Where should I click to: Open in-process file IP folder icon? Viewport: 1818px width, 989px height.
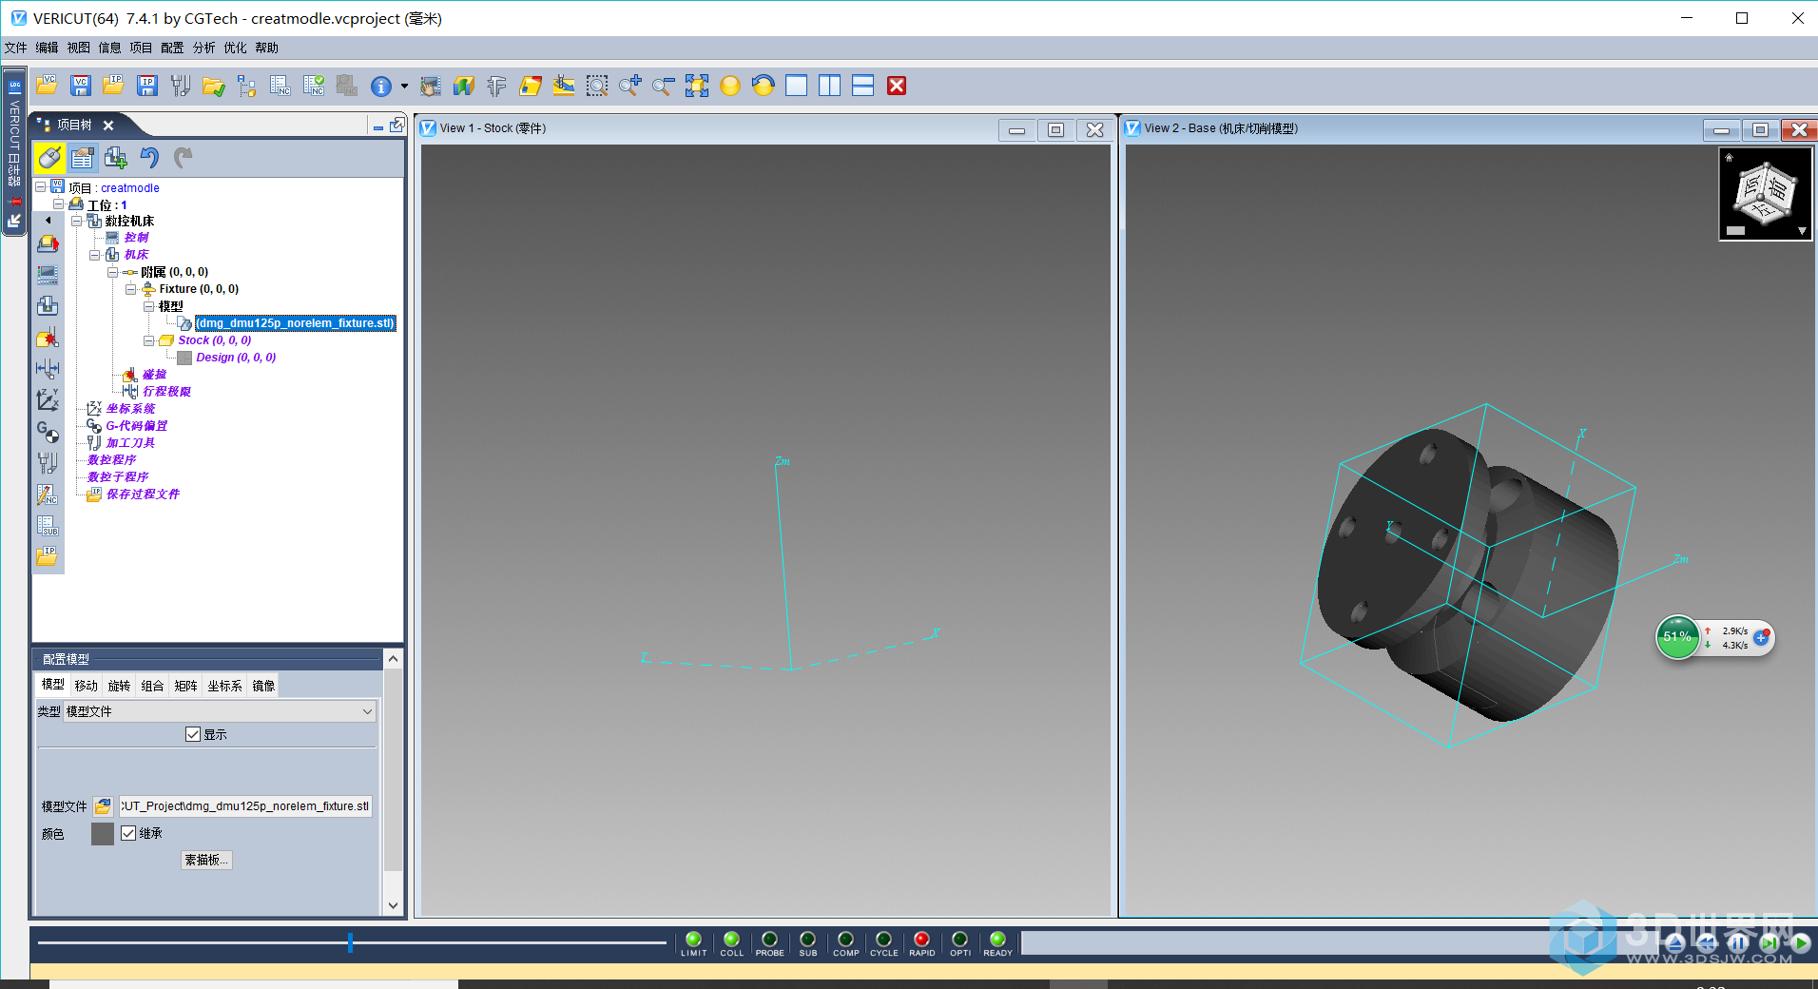(x=113, y=86)
